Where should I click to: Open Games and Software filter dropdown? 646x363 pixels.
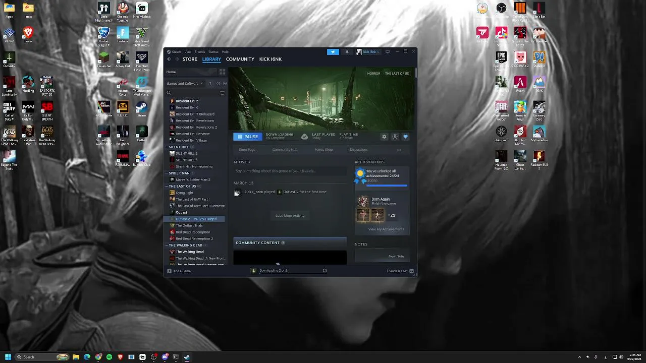(x=185, y=83)
